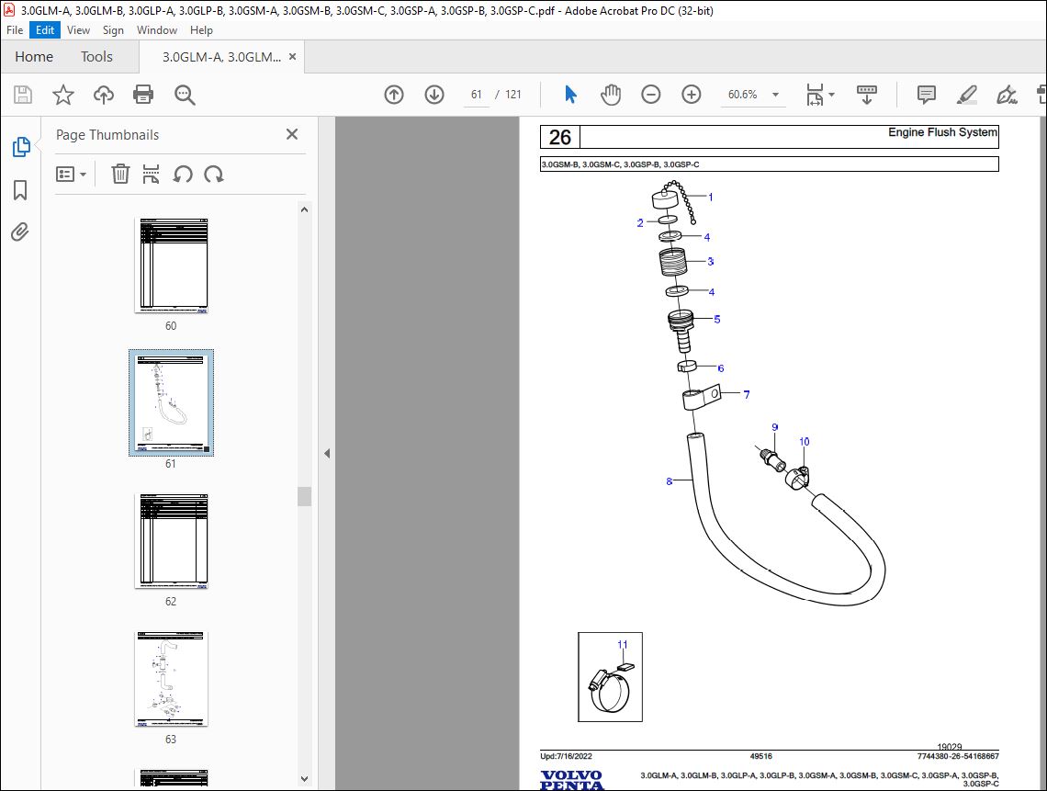Close the 3.0GLM-A document tab
The height and width of the screenshot is (791, 1047).
292,57
